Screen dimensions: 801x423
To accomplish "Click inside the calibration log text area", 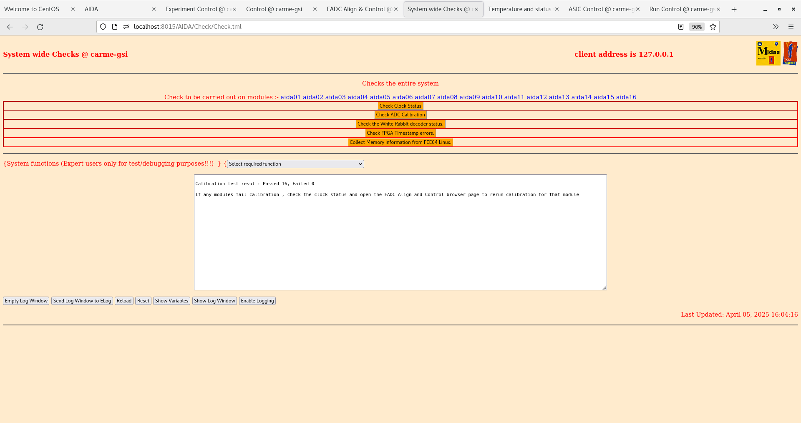I will [x=400, y=232].
